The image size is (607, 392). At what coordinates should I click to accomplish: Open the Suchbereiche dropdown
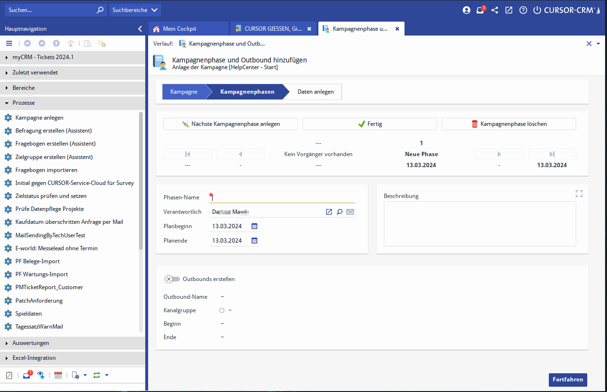pyautogui.click(x=135, y=10)
